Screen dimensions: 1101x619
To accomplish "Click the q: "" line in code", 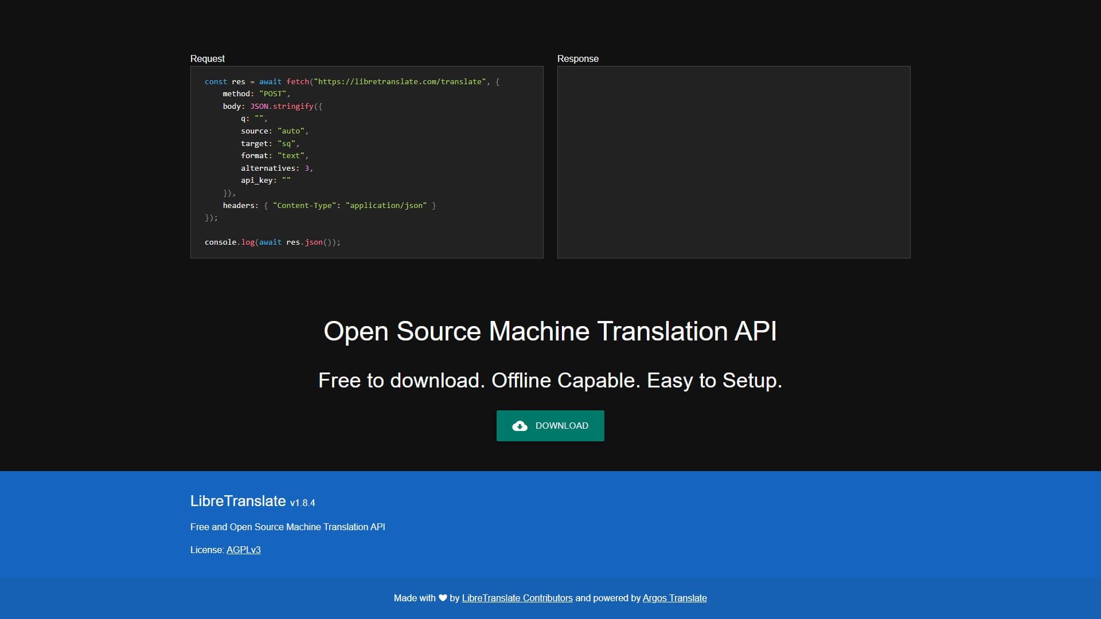I will pos(254,119).
